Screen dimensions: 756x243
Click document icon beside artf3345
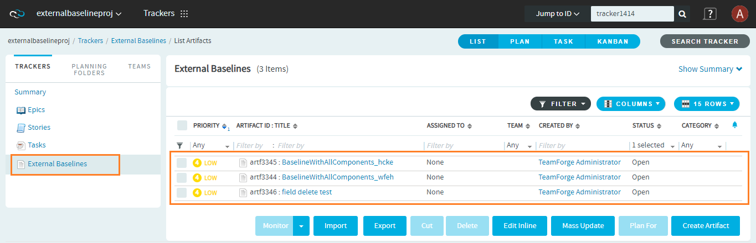pos(243,162)
